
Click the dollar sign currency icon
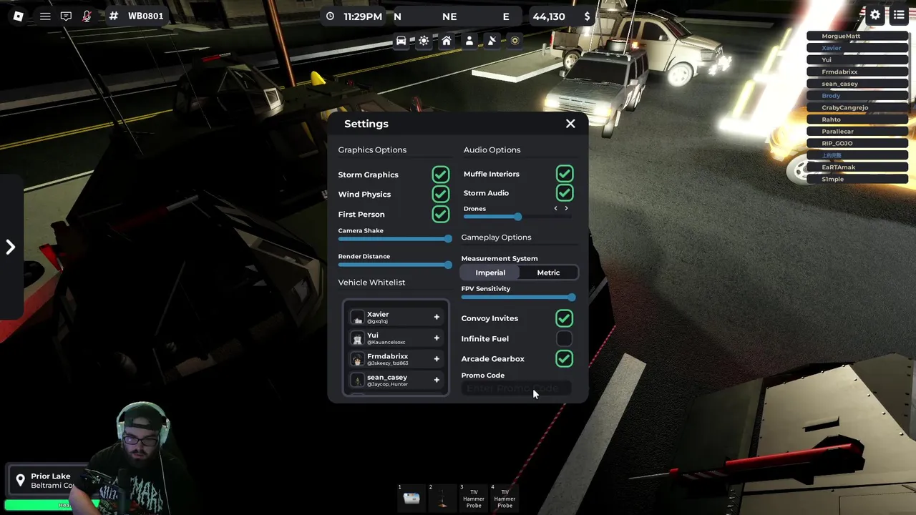click(588, 16)
